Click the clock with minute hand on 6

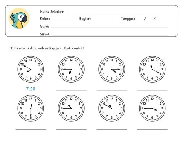point(30,108)
